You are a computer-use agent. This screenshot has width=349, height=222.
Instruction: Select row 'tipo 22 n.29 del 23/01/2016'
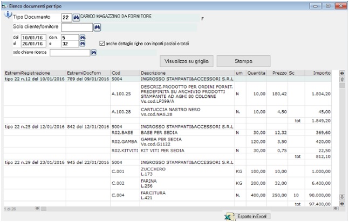click(x=168, y=162)
